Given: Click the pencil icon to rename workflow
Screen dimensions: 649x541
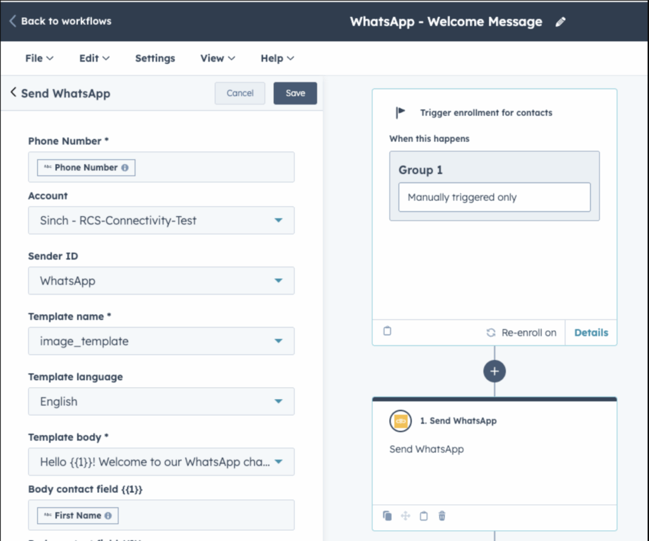Looking at the screenshot, I should (560, 22).
